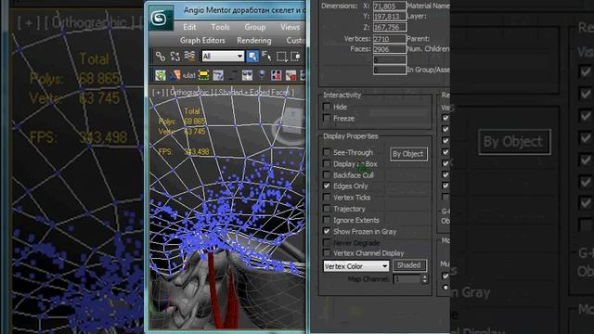Click the Faces count field 2906
This screenshot has height=334, width=594.
tap(389, 49)
